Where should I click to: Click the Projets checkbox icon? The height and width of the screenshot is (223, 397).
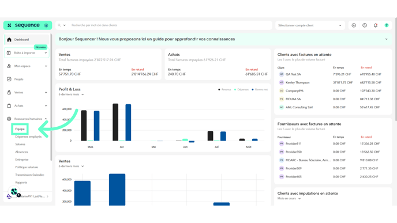pyautogui.click(x=9, y=79)
